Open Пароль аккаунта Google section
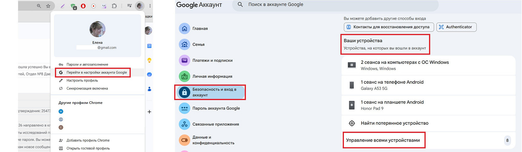 coord(209,108)
